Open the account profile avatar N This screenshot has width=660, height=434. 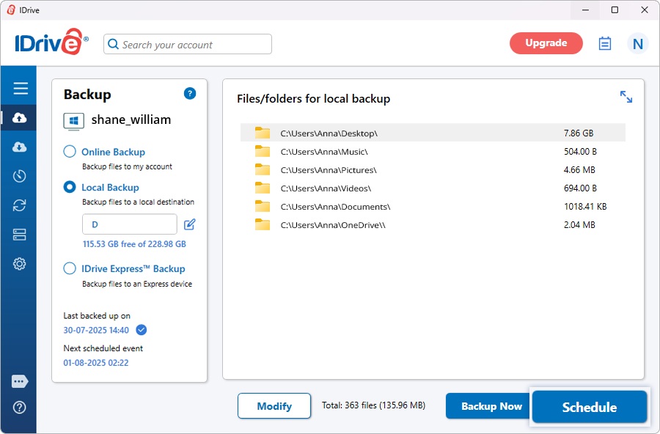[638, 44]
